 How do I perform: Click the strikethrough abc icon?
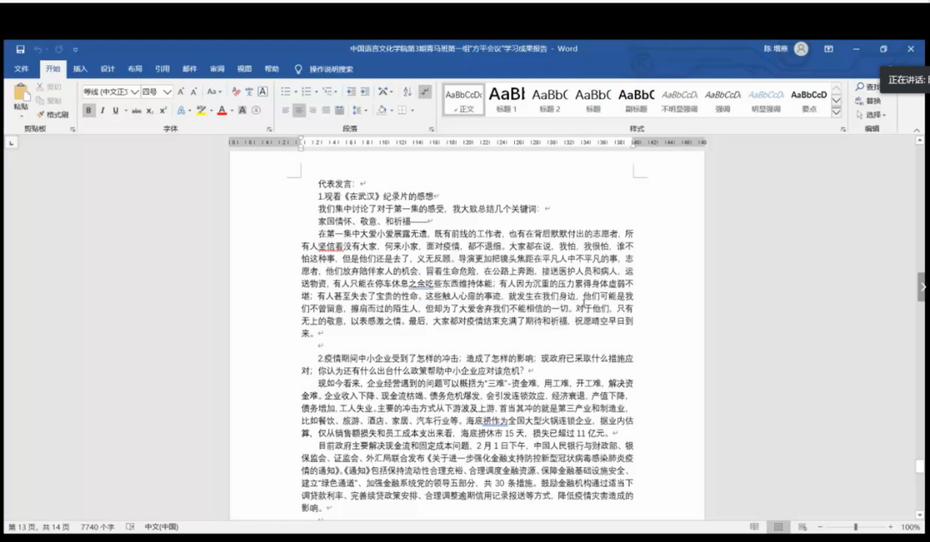(x=134, y=110)
